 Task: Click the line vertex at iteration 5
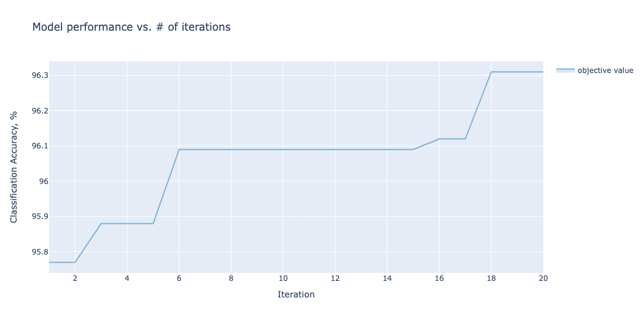pyautogui.click(x=153, y=223)
